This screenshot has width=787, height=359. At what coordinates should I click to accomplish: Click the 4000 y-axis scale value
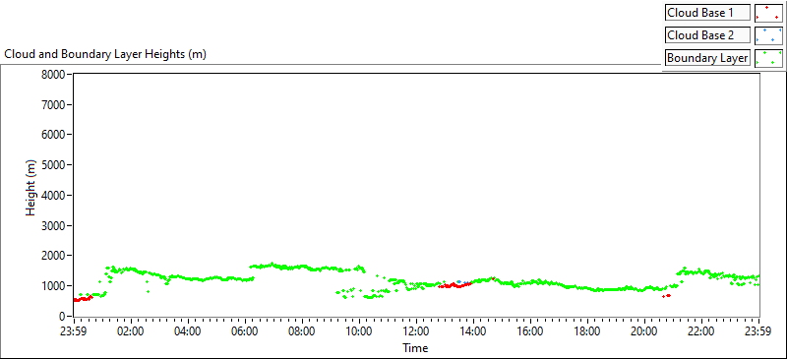coord(54,196)
